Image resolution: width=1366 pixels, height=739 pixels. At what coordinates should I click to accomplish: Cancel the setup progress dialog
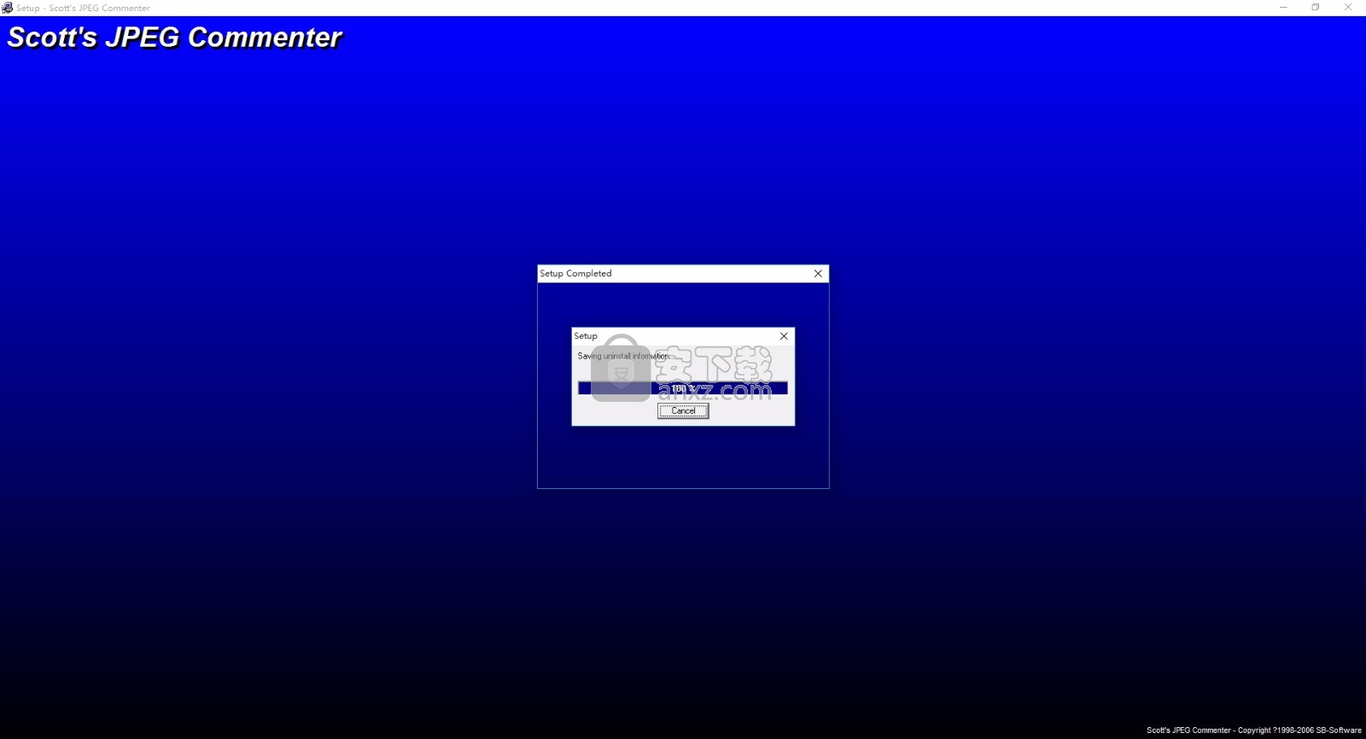[x=683, y=410]
